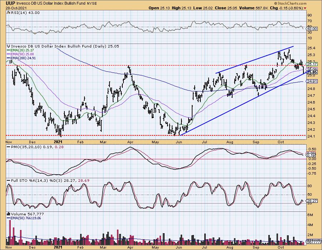322x250 pixels.
Task: Click the volume EMA(50) 766119.06 label
Action: 26,218
